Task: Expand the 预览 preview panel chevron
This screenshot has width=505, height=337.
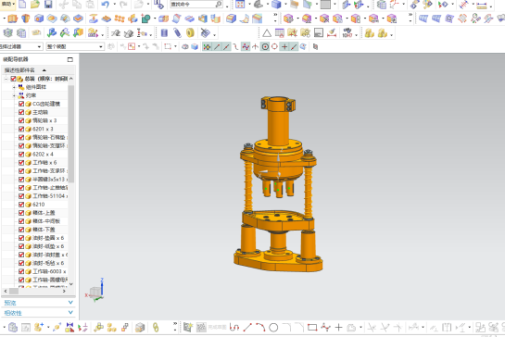Action: (70, 303)
